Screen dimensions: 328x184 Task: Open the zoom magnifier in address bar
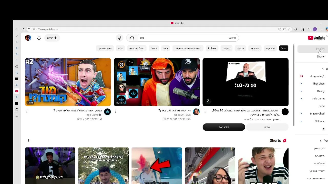tap(284, 29)
